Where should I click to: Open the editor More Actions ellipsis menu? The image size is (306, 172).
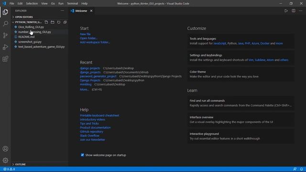tap(301, 11)
